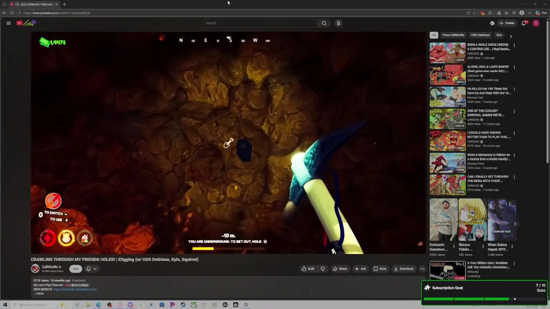Dislike the video with thumbs down

[323, 269]
